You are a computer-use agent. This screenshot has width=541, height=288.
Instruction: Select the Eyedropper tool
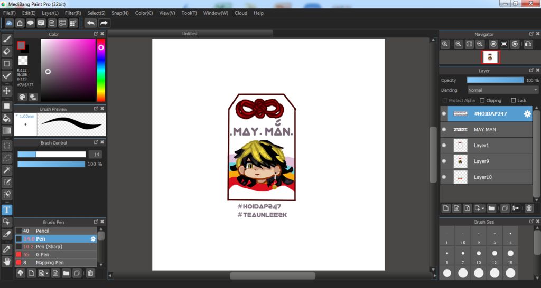(6, 249)
